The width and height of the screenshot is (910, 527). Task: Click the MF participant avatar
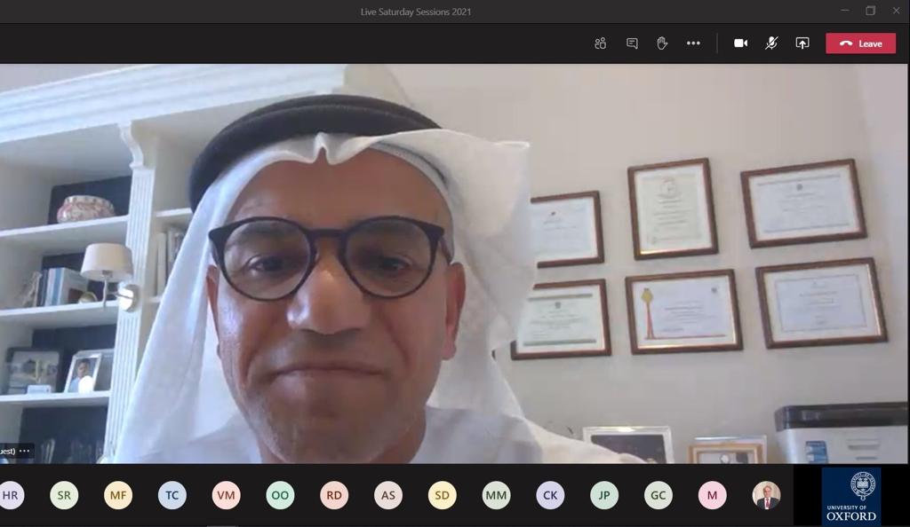pos(118,495)
